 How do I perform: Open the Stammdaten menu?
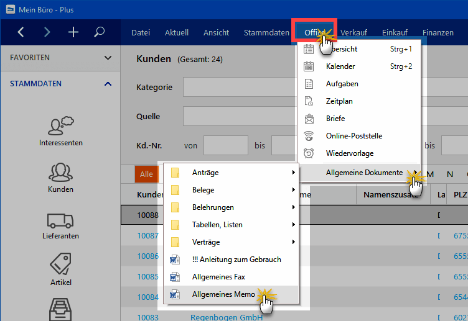[266, 32]
